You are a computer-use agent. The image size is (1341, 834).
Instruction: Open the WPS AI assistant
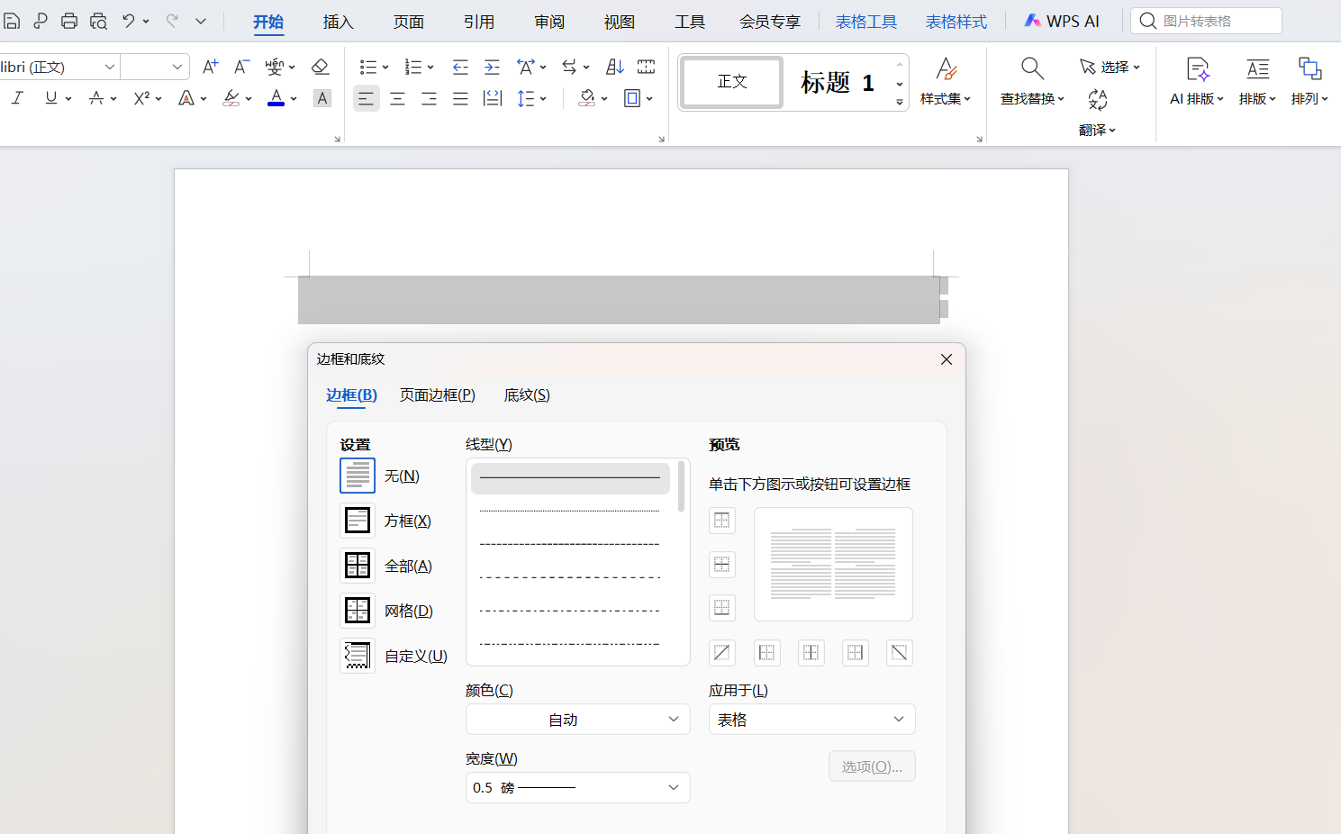tap(1063, 20)
